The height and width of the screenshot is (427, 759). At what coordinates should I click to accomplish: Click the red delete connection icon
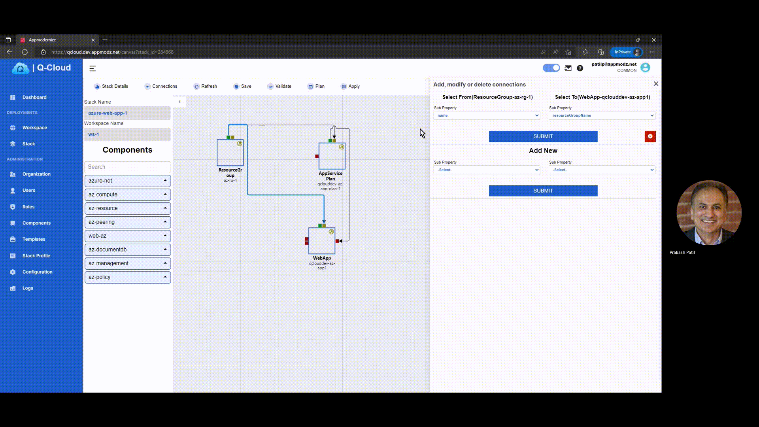coord(650,136)
